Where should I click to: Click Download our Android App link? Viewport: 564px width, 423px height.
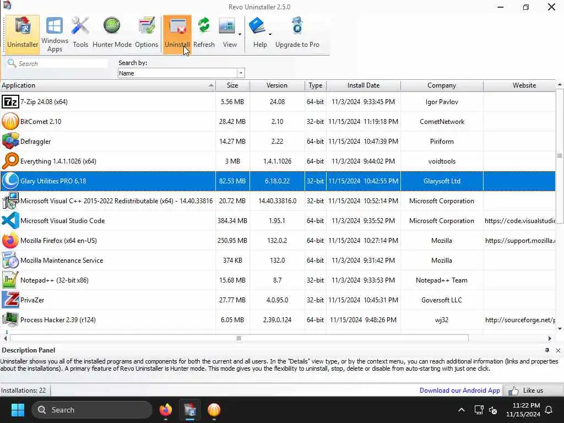pyautogui.click(x=459, y=391)
